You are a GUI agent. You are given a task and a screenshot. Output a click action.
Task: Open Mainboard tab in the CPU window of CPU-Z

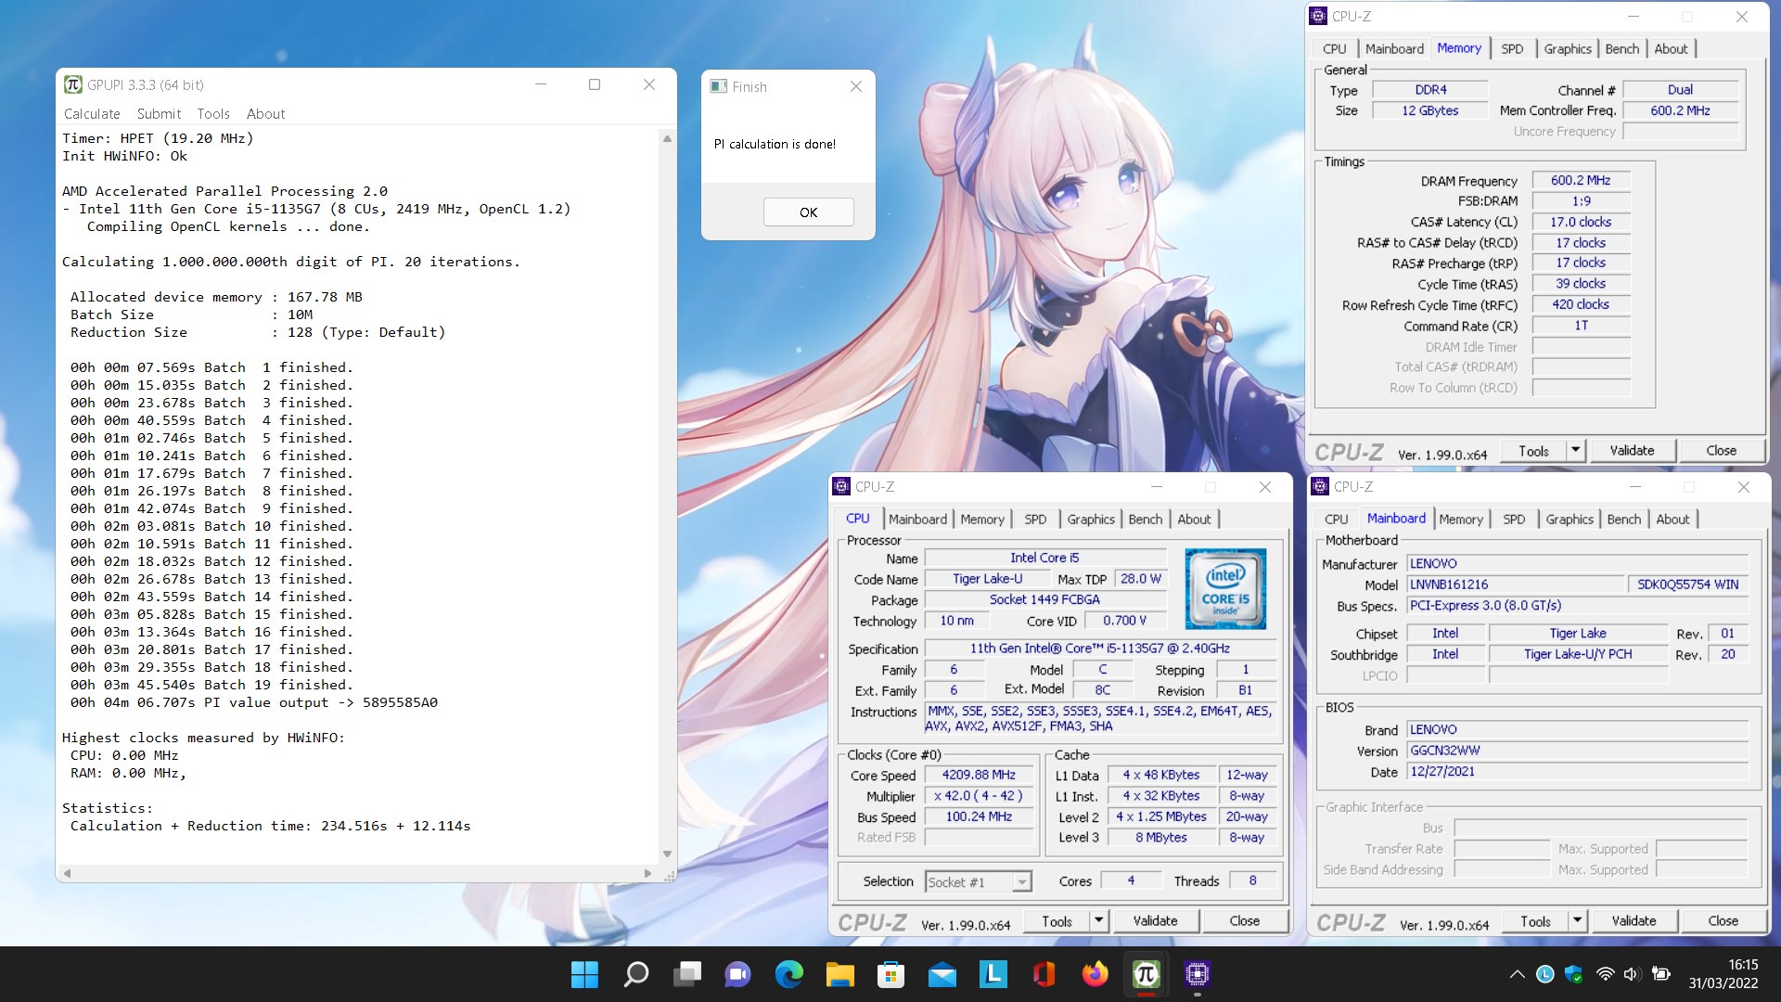point(917,520)
